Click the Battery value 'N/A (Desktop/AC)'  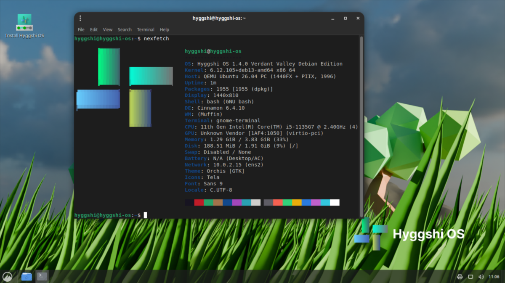pos(238,159)
